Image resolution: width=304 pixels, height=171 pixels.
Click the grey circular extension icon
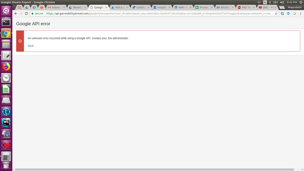(295, 13)
